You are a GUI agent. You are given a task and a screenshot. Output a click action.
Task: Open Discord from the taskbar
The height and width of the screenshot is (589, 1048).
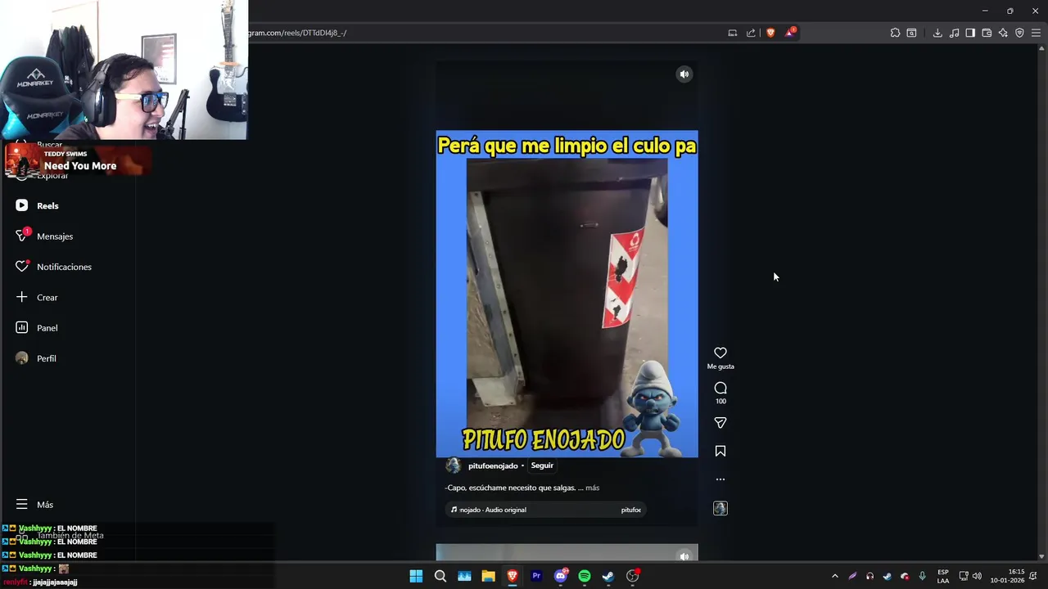[x=561, y=576]
